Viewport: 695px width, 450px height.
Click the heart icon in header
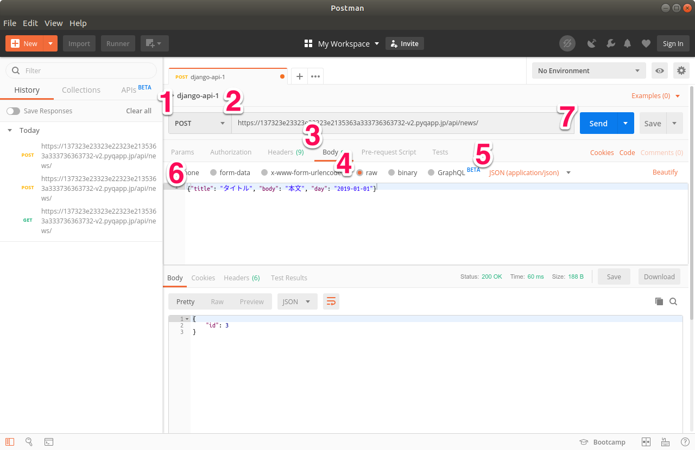pos(646,44)
